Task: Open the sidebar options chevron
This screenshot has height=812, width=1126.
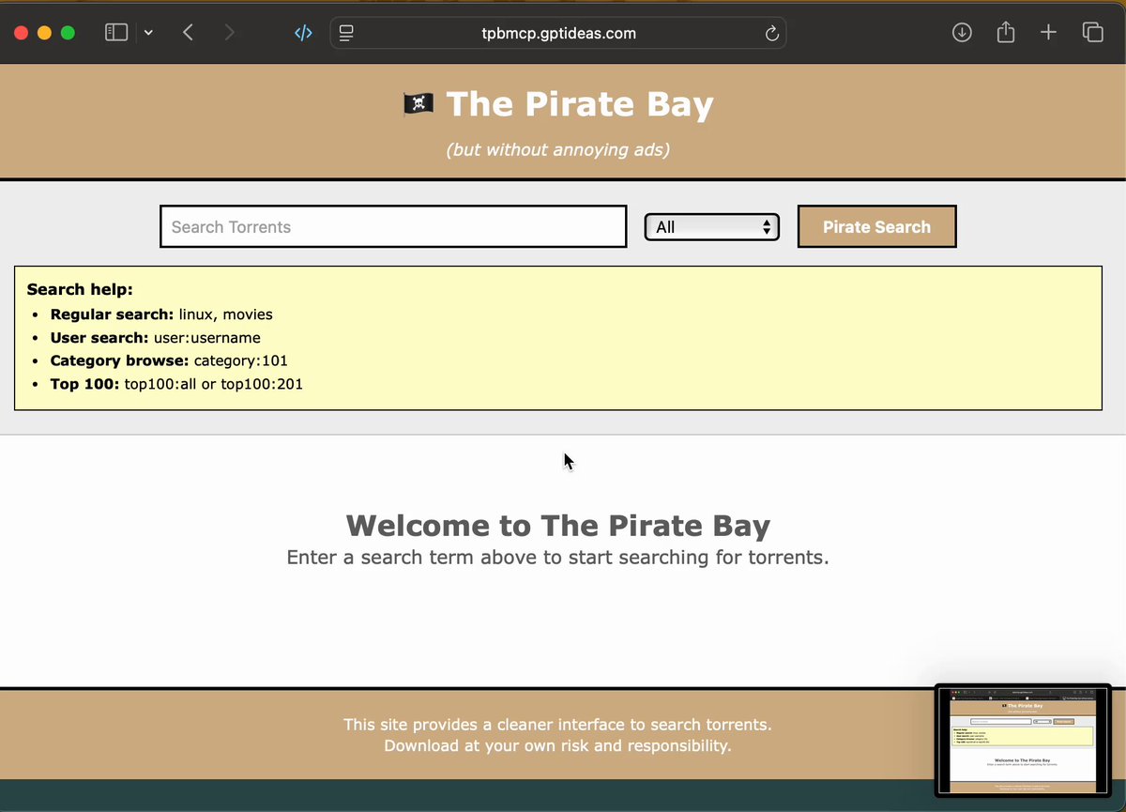Action: 148,33
